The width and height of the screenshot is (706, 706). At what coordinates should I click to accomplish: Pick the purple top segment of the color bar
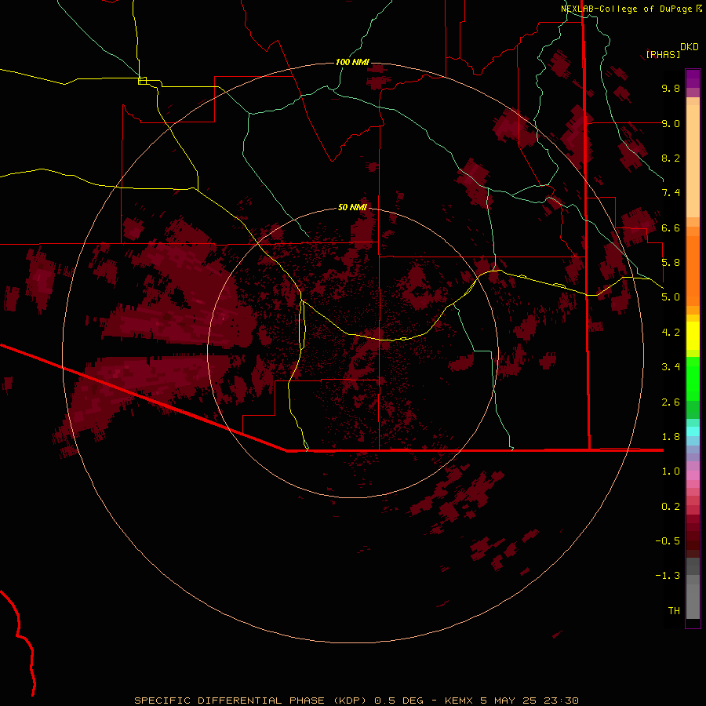(693, 78)
